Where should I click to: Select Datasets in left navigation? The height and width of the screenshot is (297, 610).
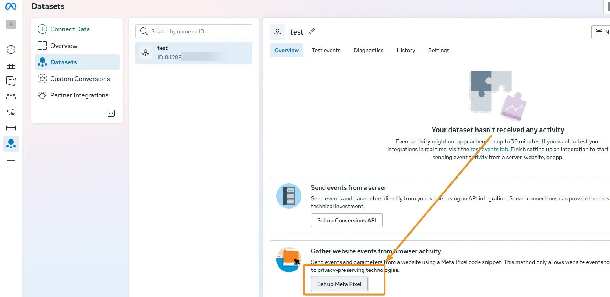pyautogui.click(x=77, y=62)
